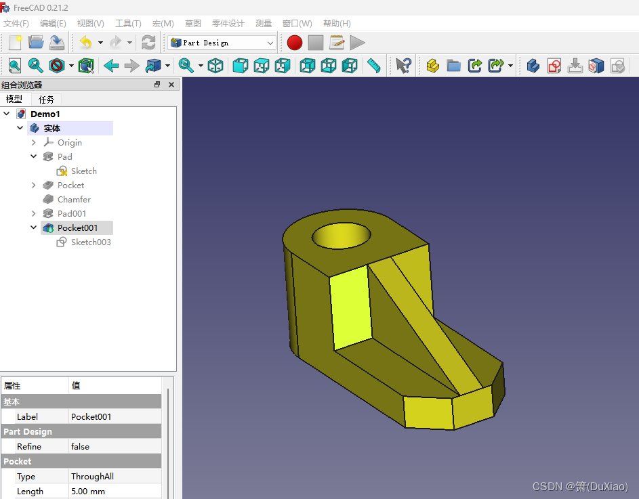Save the document using the save icon
The image size is (639, 499).
tap(57, 43)
